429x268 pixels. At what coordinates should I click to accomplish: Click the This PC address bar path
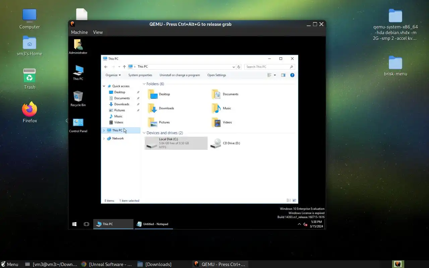click(x=142, y=67)
